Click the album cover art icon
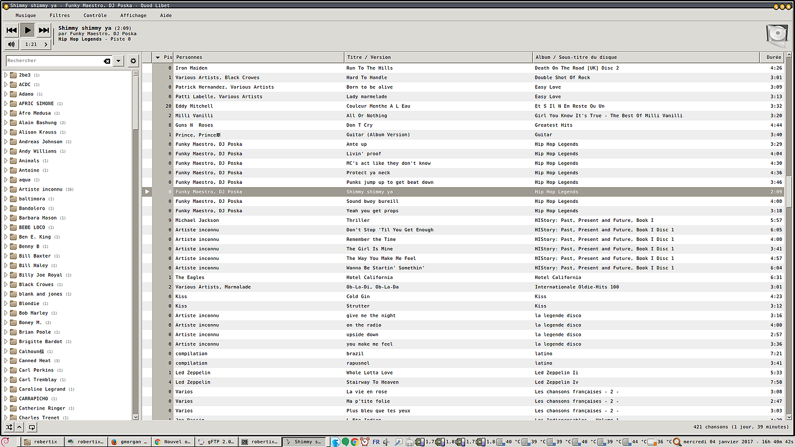 (777, 36)
